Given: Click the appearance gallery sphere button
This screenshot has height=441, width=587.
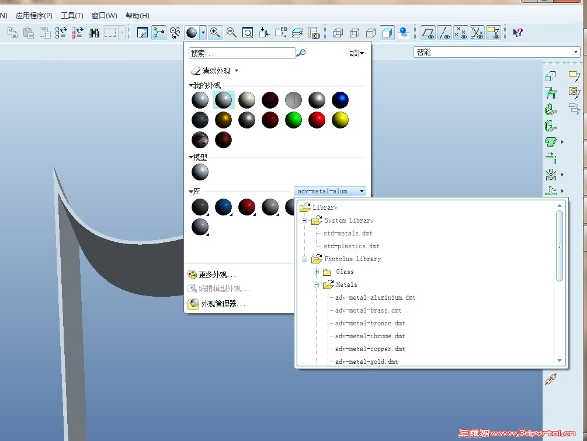Looking at the screenshot, I should (x=192, y=33).
